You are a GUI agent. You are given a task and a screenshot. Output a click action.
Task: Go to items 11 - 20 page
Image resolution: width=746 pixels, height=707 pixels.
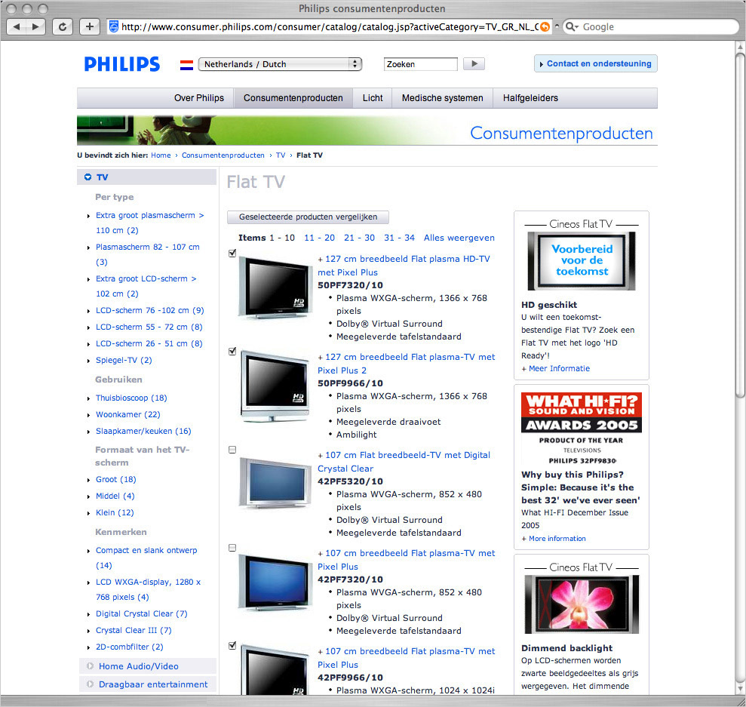coord(319,238)
